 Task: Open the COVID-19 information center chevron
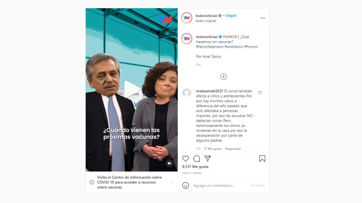(x=172, y=182)
